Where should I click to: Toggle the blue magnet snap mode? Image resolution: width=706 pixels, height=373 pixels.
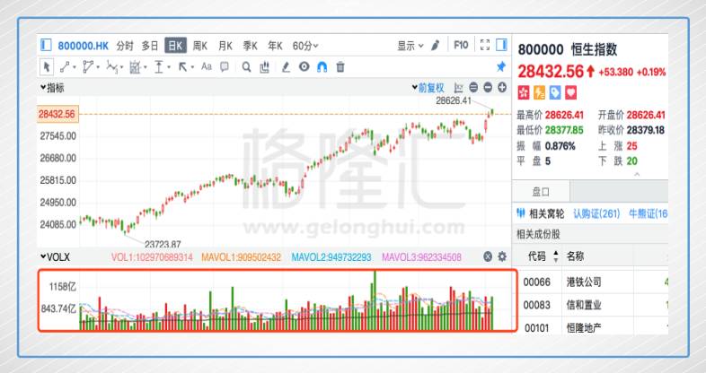(322, 67)
